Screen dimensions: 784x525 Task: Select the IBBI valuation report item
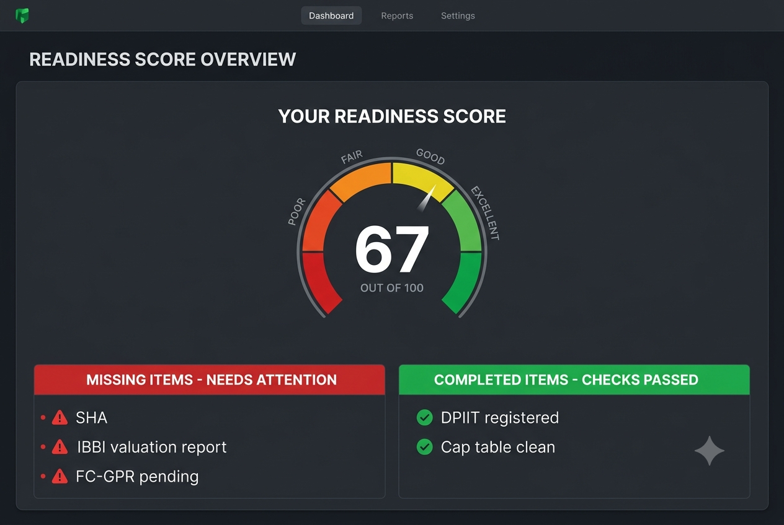[151, 447]
